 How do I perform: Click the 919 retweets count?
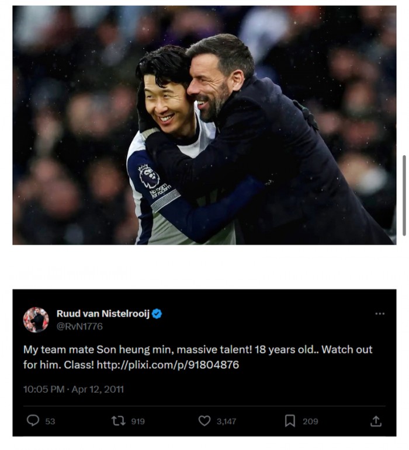(x=138, y=421)
